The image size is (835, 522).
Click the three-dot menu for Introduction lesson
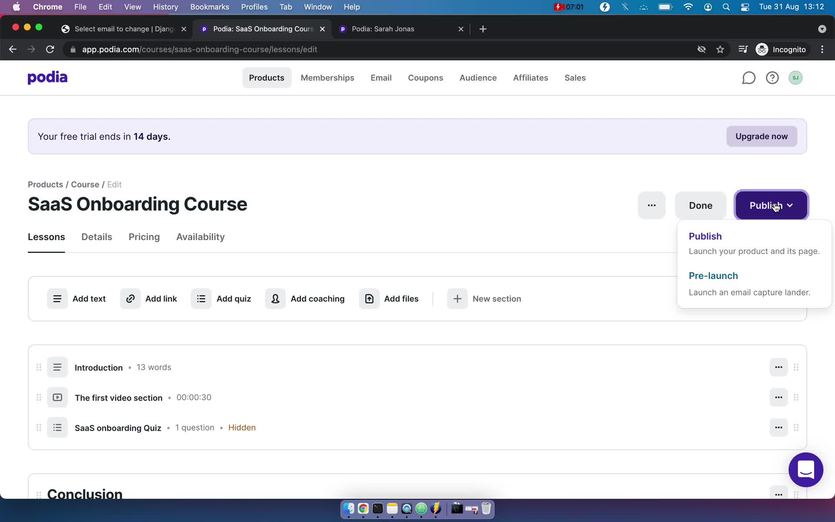coord(778,367)
